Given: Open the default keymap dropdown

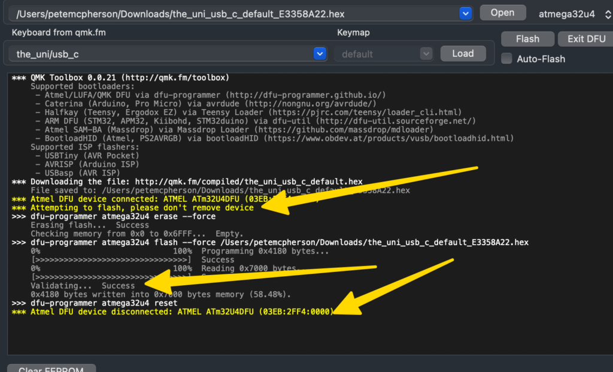Looking at the screenshot, I should click(x=426, y=53).
